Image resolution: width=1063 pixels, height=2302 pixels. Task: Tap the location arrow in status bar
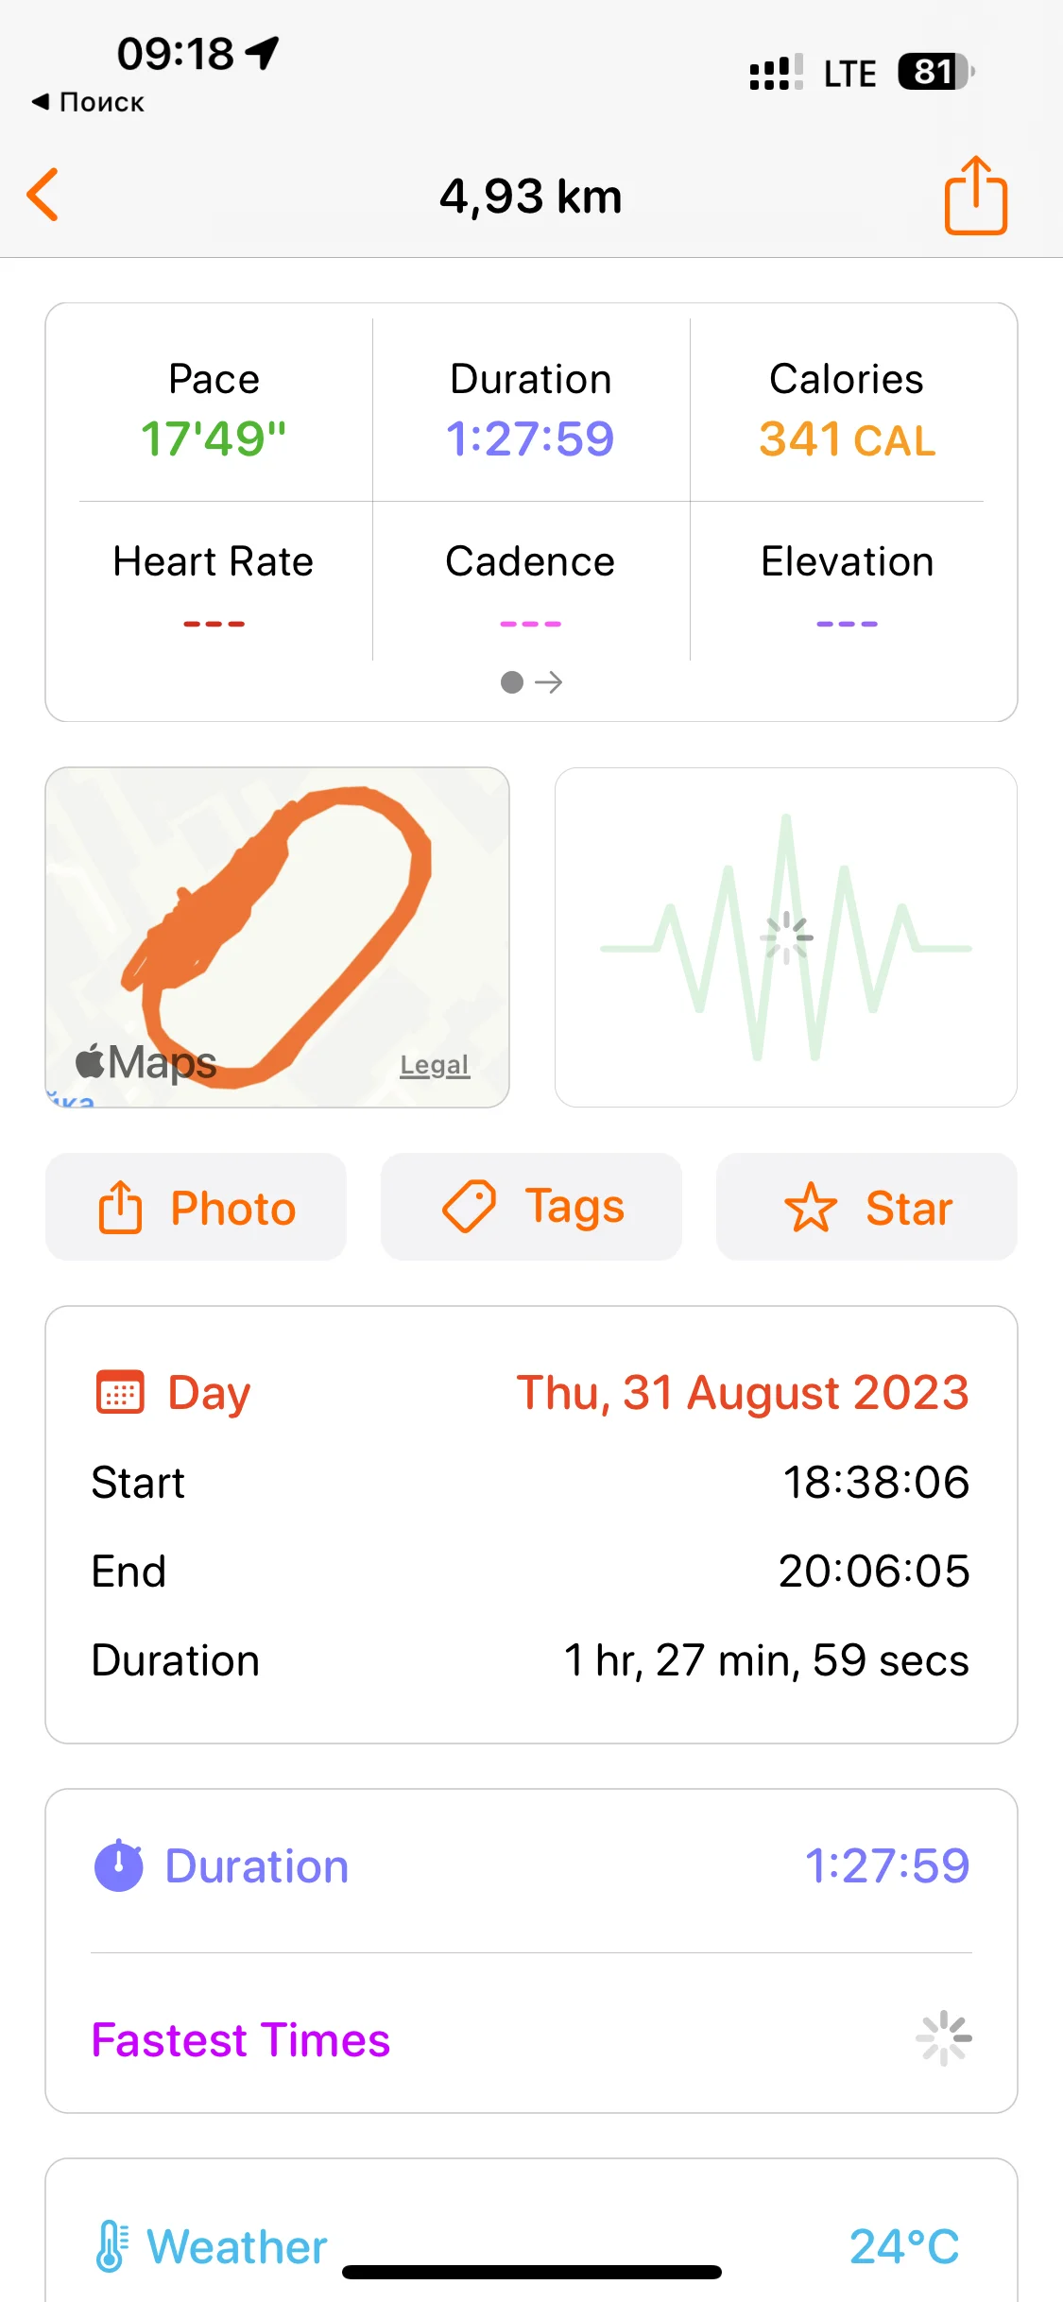pyautogui.click(x=263, y=53)
